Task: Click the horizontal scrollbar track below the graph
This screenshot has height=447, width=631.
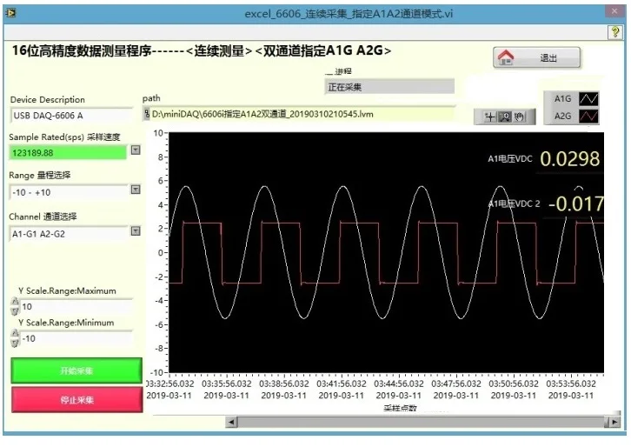Action: pyautogui.click(x=422, y=422)
